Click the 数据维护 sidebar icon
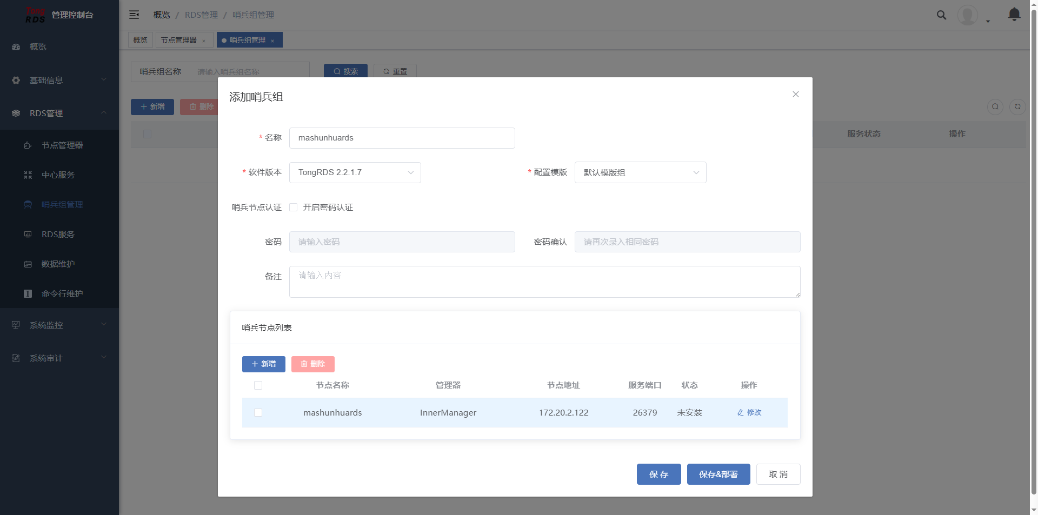The height and width of the screenshot is (515, 1038). pyautogui.click(x=28, y=264)
